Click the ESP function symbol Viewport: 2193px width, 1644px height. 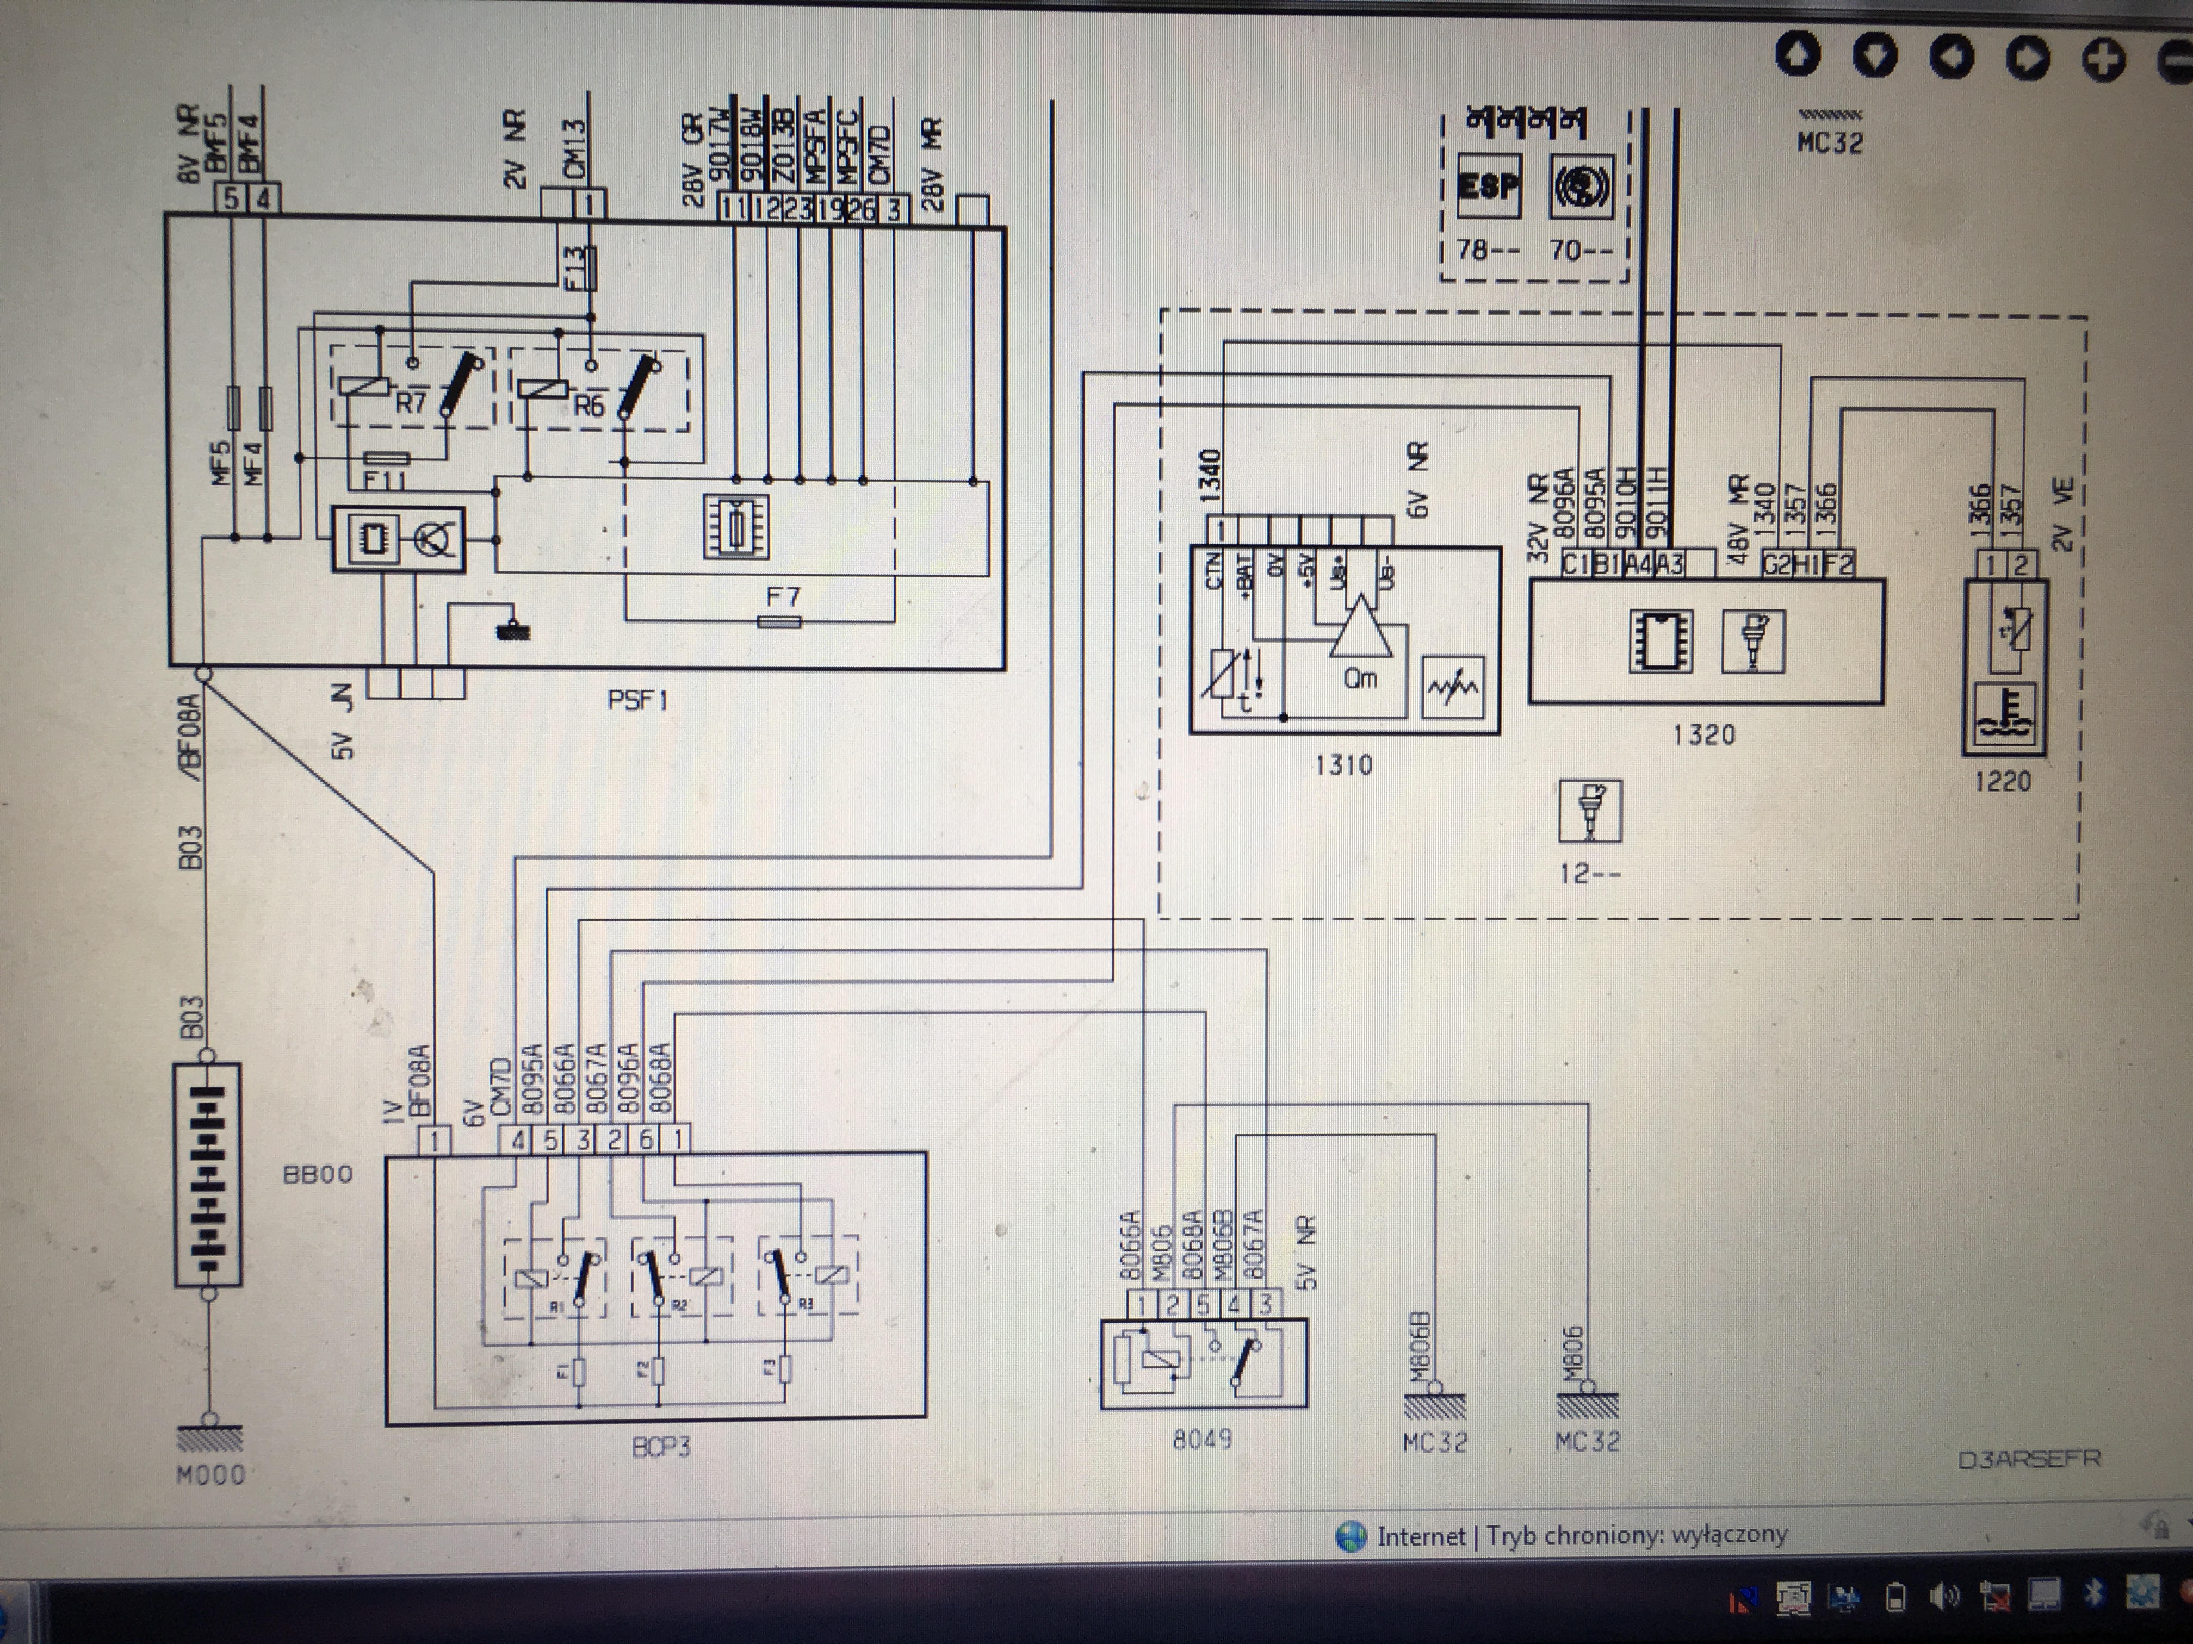point(1489,185)
